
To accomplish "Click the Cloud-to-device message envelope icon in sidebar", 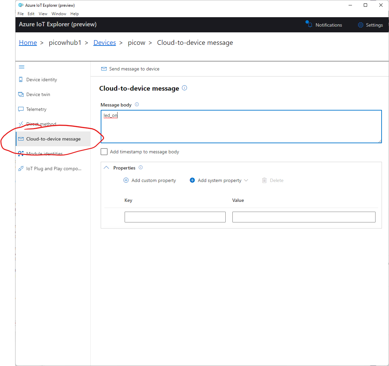I will tap(21, 139).
